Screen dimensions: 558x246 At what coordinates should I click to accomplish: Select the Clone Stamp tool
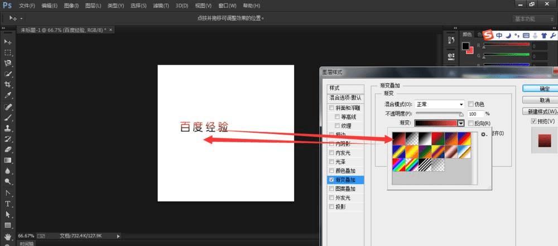click(8, 128)
